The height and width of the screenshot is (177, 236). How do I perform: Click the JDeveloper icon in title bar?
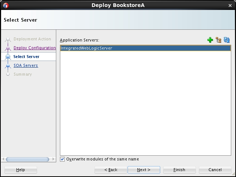pos(6,6)
